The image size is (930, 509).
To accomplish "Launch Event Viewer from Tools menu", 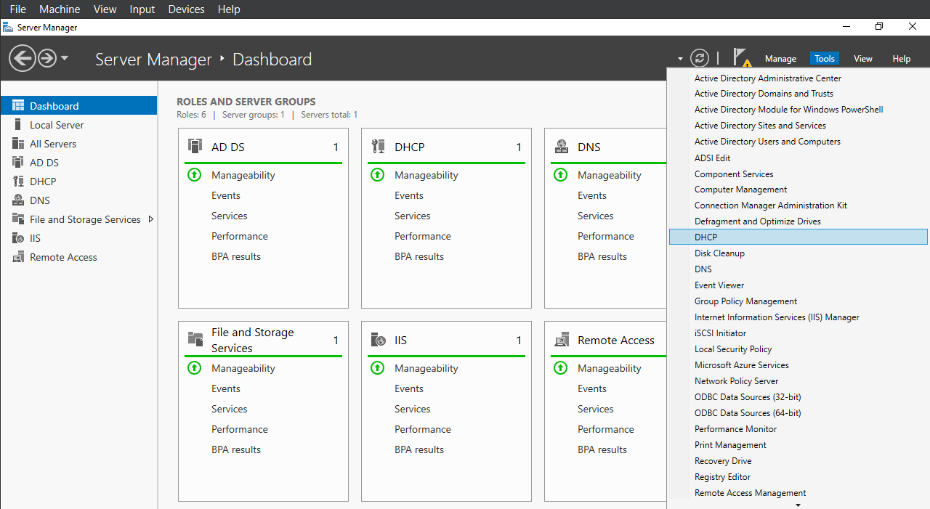I will (x=719, y=285).
